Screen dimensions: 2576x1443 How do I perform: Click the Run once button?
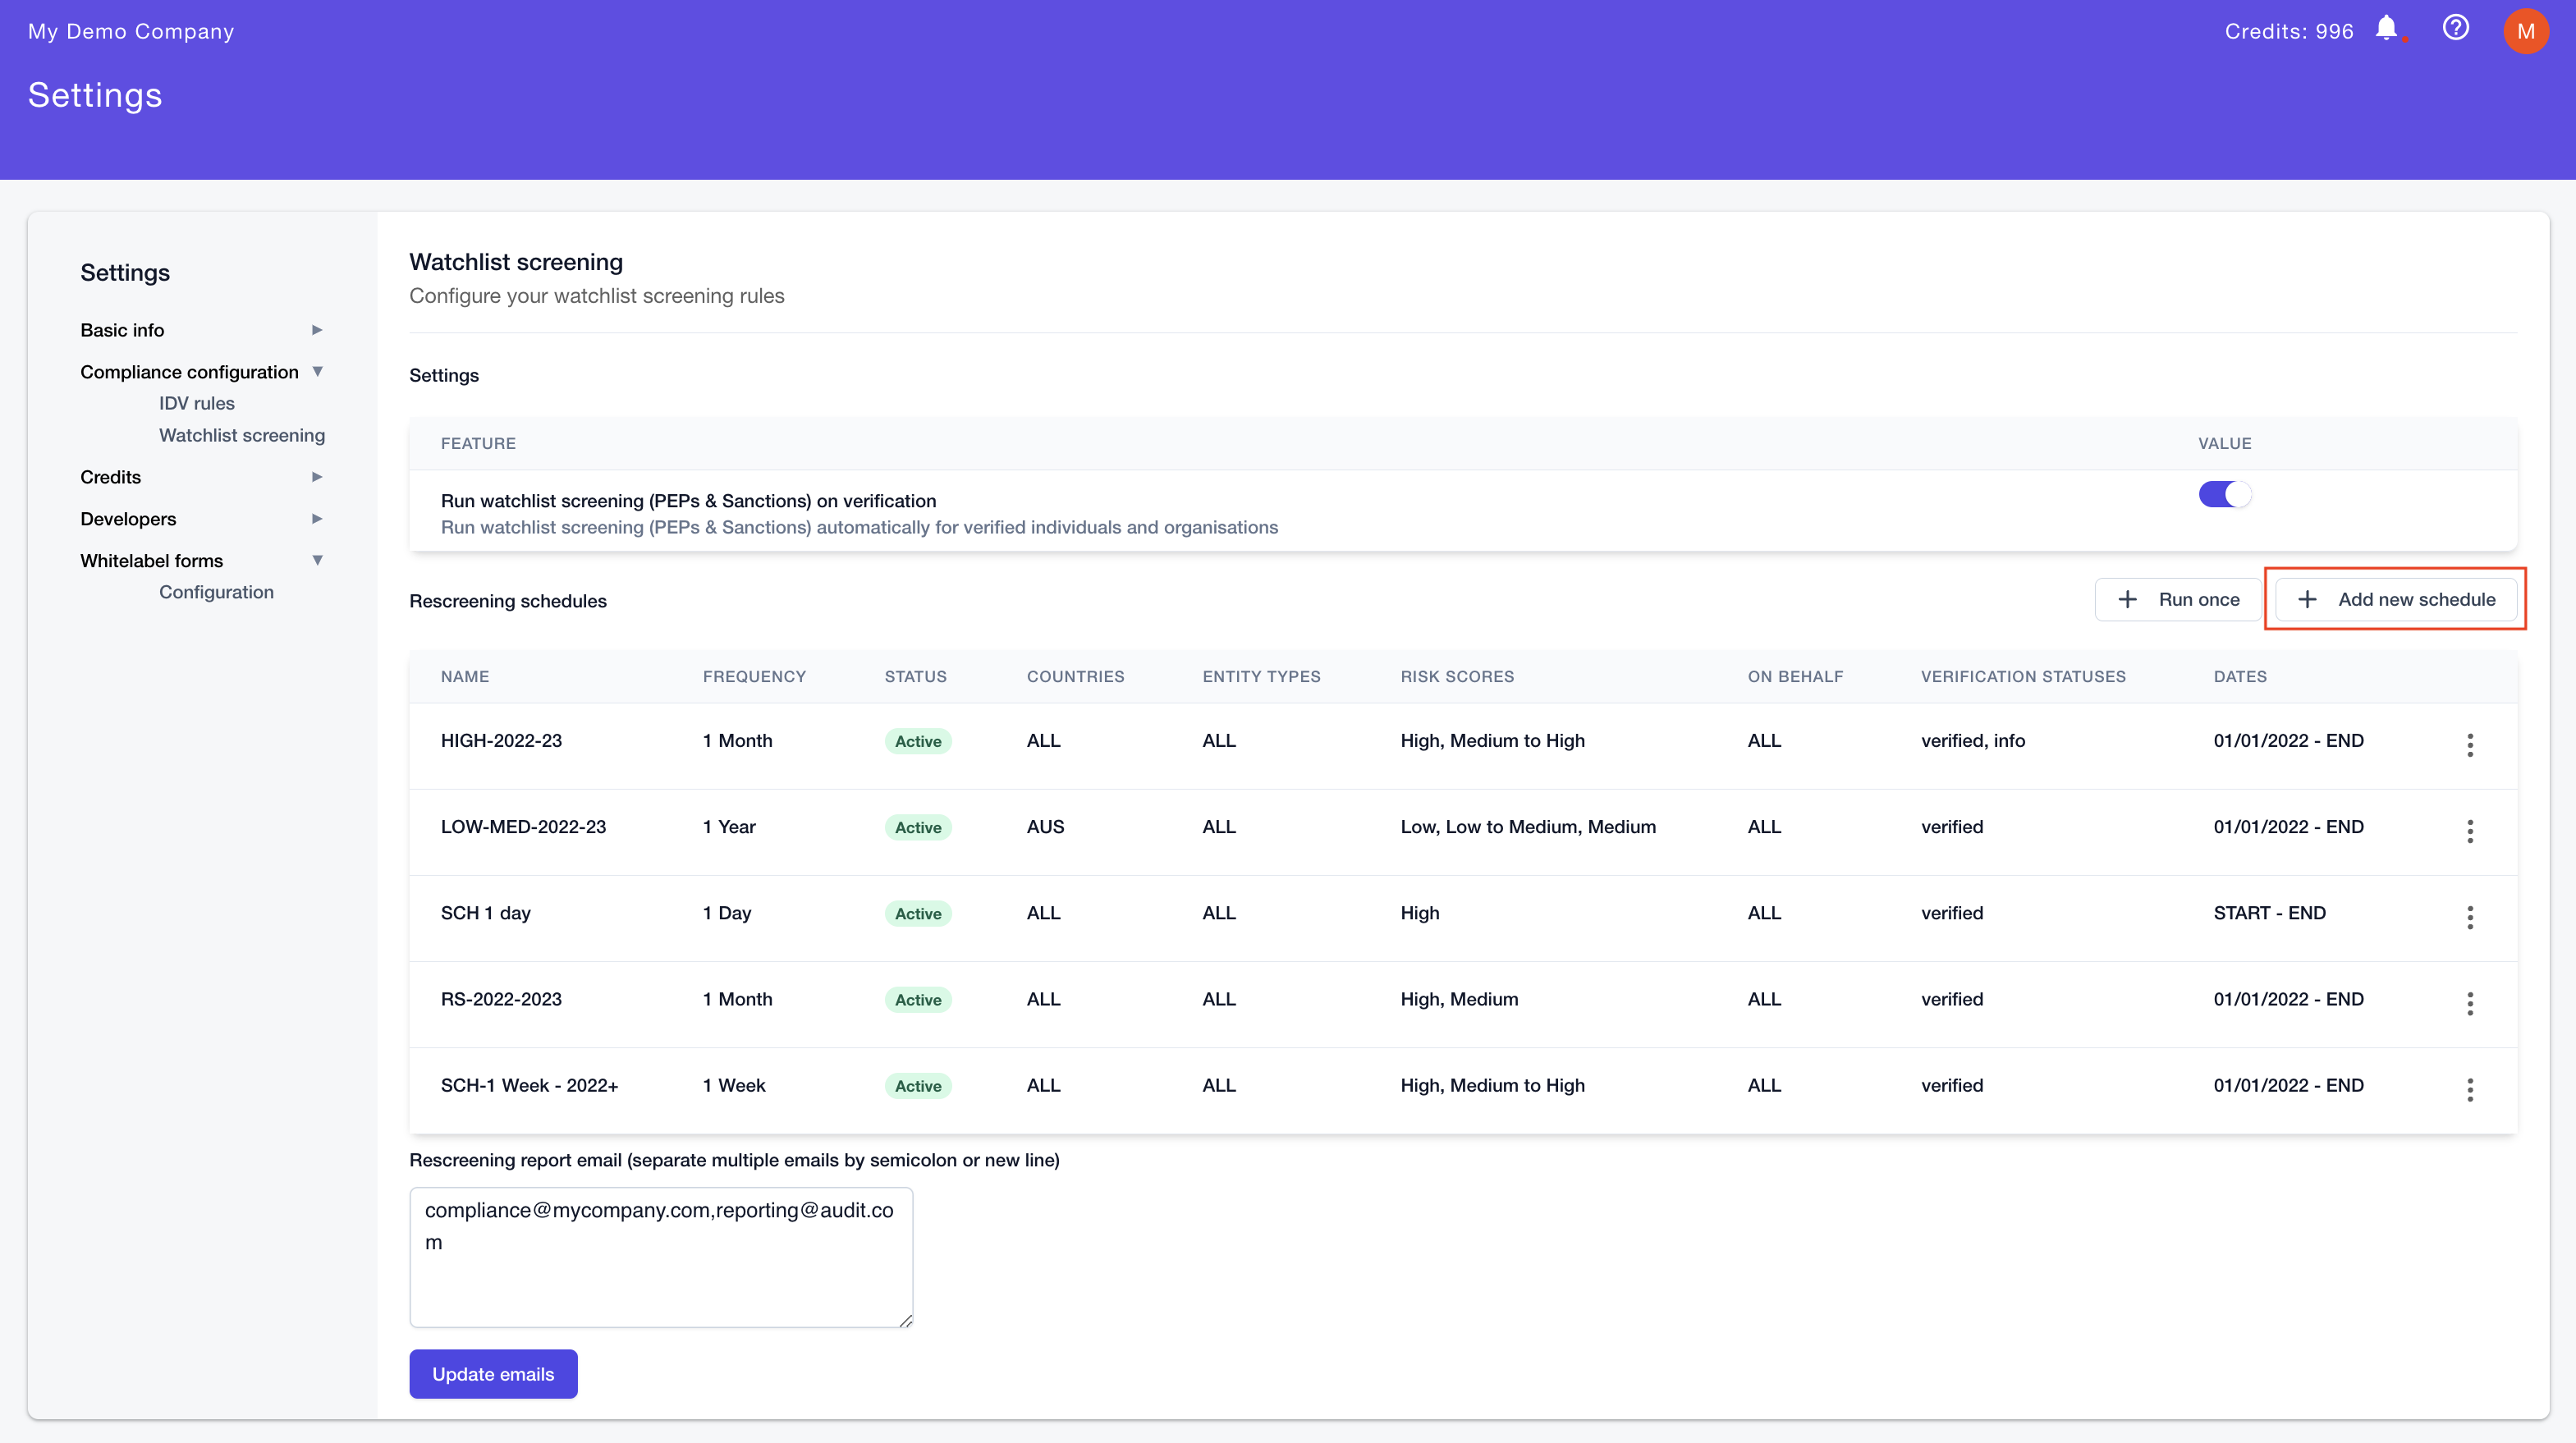[2177, 599]
